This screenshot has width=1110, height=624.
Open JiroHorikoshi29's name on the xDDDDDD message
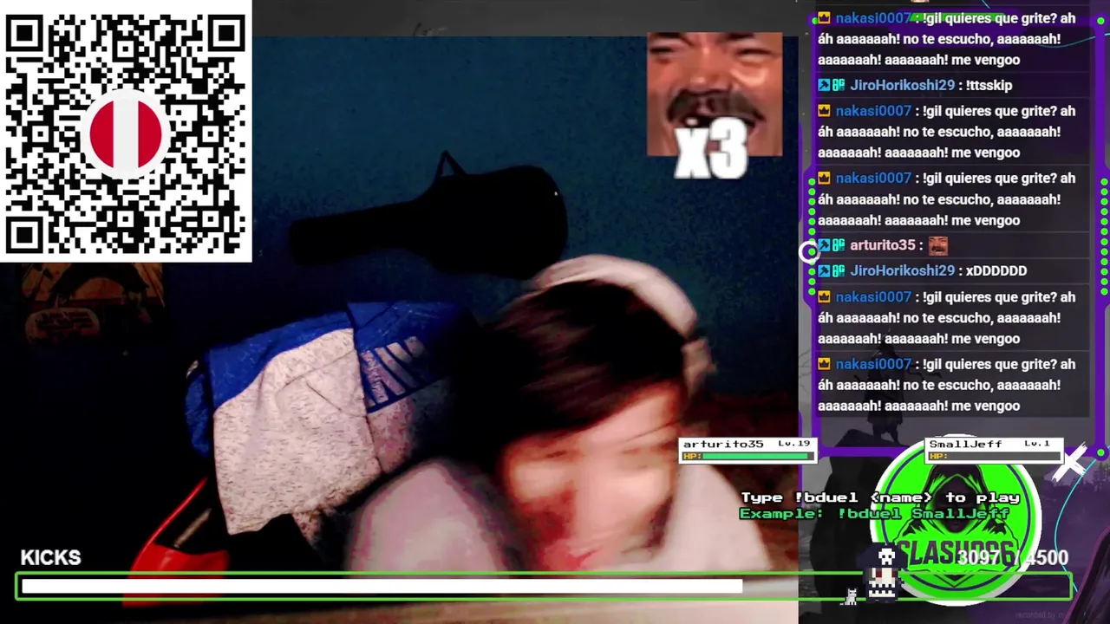coord(902,270)
